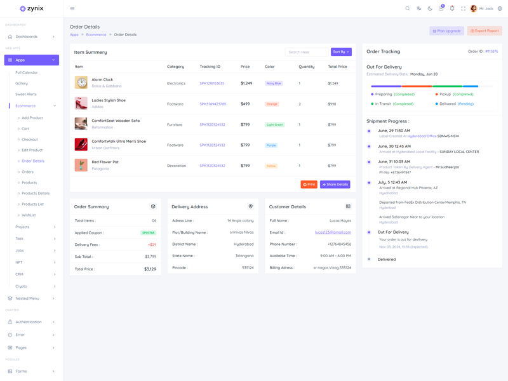Viewport: 508px width, 381px height.
Task: Toggle the sidebar hamburger menu
Action: 72,9
